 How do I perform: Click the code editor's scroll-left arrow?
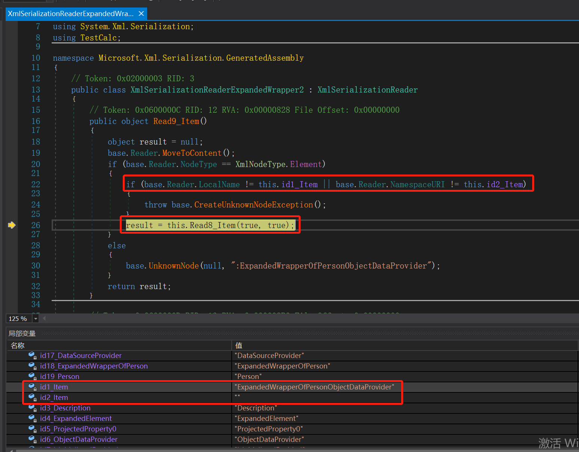tap(44, 318)
